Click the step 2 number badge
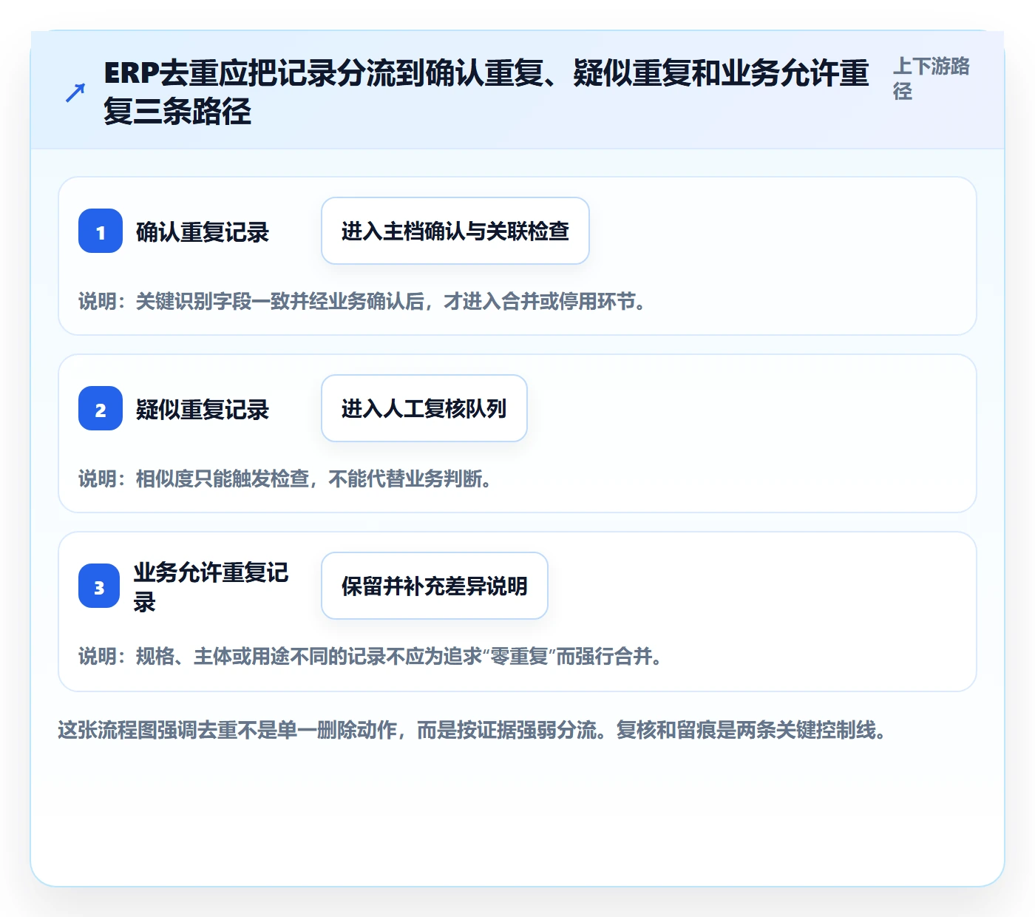The width and height of the screenshot is (1035, 917). point(101,408)
